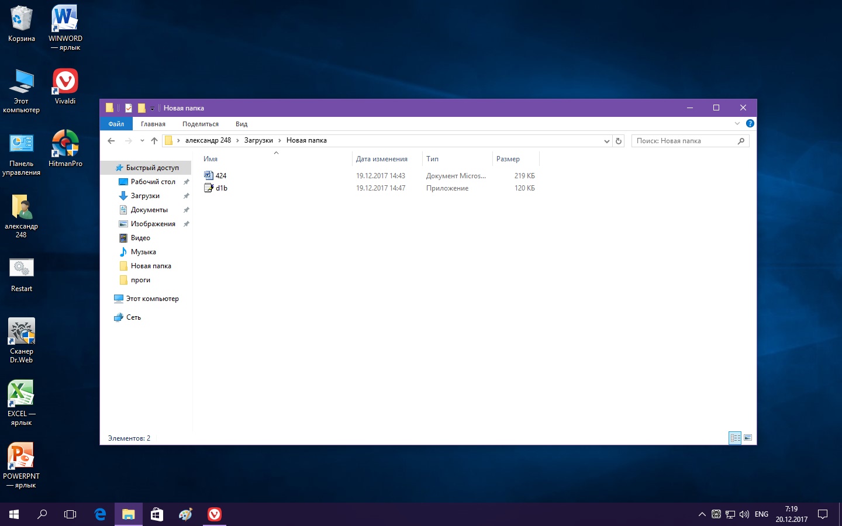Screen dimensions: 842x526
Task: Unpin Загрузки from quick access
Action: click(187, 196)
